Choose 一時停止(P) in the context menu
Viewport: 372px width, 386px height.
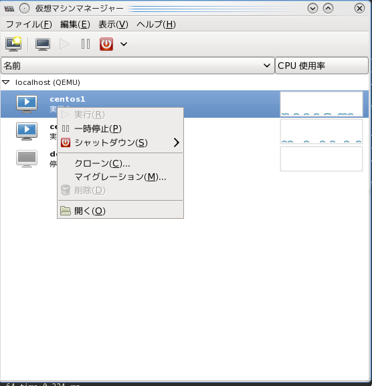[x=120, y=128]
